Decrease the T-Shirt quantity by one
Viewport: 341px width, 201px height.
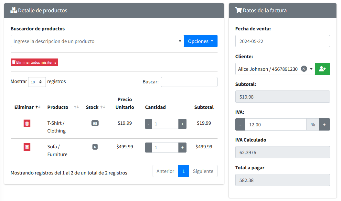click(x=149, y=124)
